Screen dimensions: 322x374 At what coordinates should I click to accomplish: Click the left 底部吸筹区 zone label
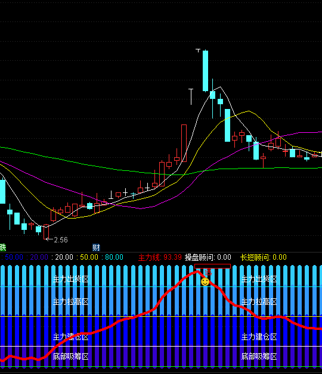coord(71,357)
